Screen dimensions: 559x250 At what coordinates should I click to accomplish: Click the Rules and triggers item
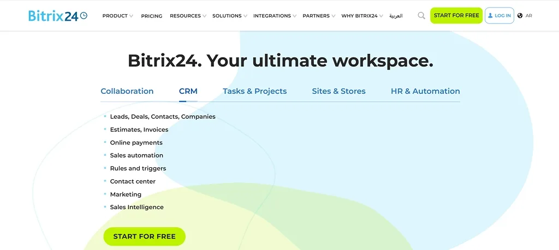pos(138,168)
